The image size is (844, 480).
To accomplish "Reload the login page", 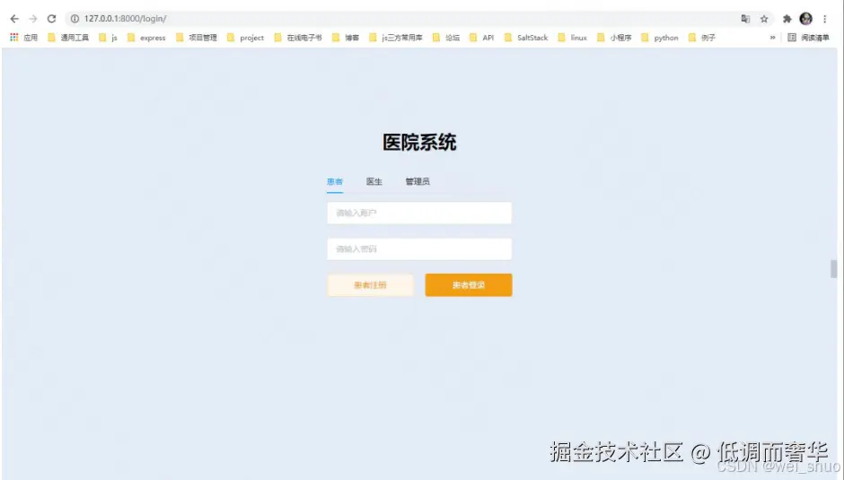I will click(52, 19).
